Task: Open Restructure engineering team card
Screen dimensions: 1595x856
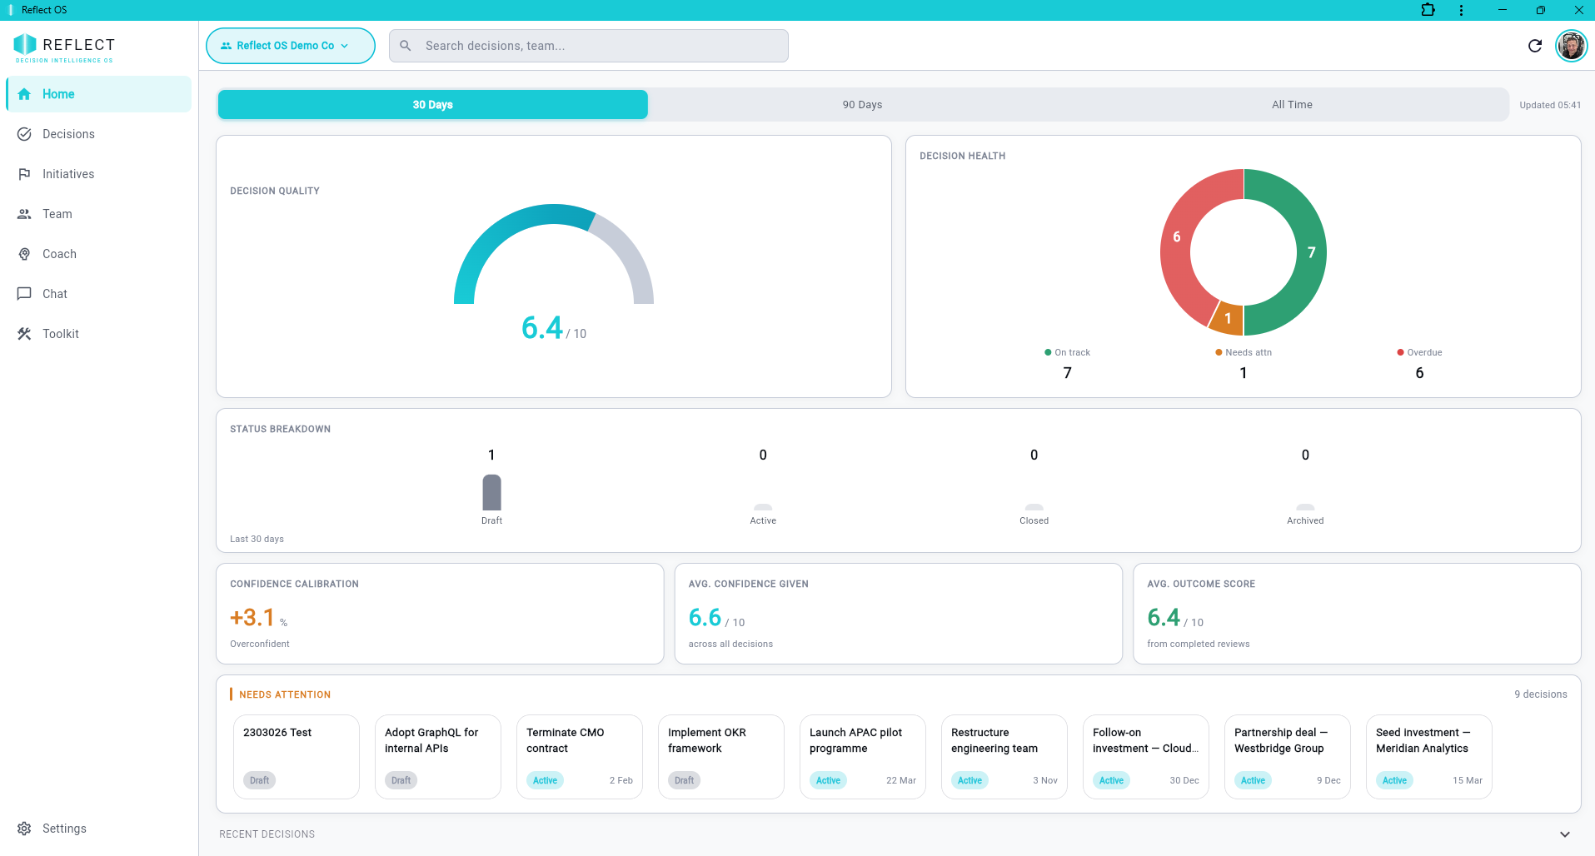Action: (1004, 757)
